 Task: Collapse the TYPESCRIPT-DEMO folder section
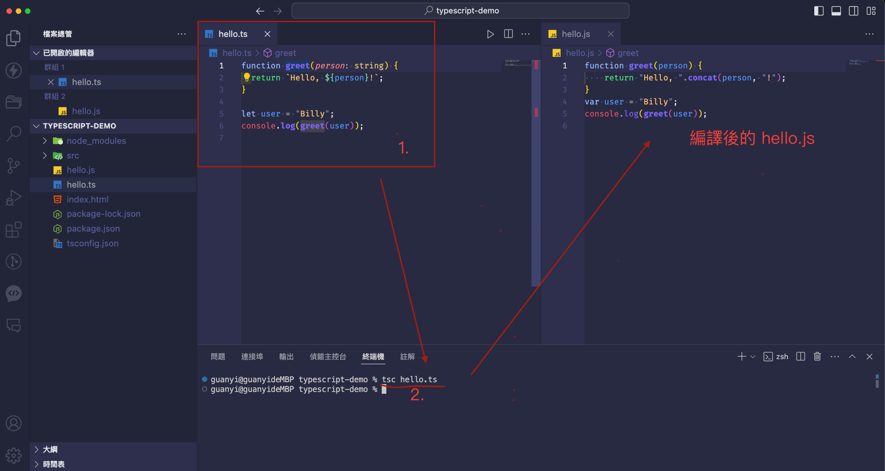[x=113, y=126]
